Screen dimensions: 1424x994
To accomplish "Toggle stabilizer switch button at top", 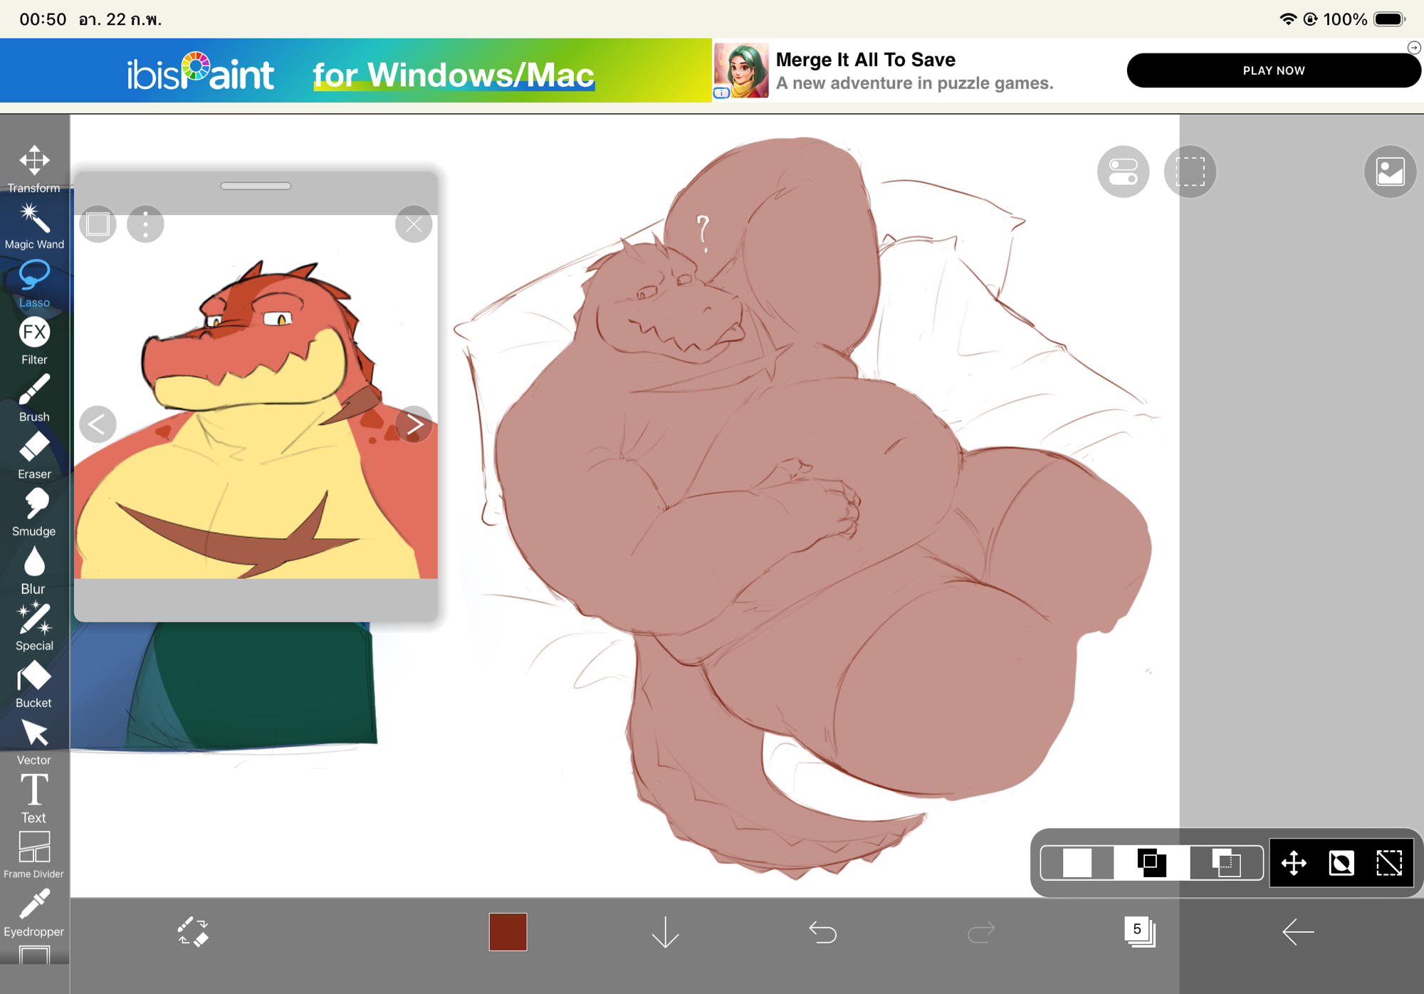I will [x=1123, y=172].
